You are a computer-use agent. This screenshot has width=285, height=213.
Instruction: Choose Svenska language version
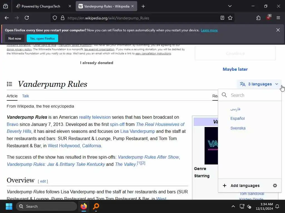238,128
